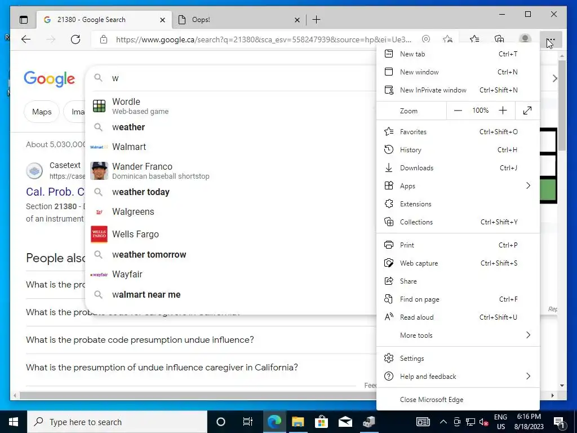Open History menu entry
This screenshot has width=577, height=433.
[458, 149]
